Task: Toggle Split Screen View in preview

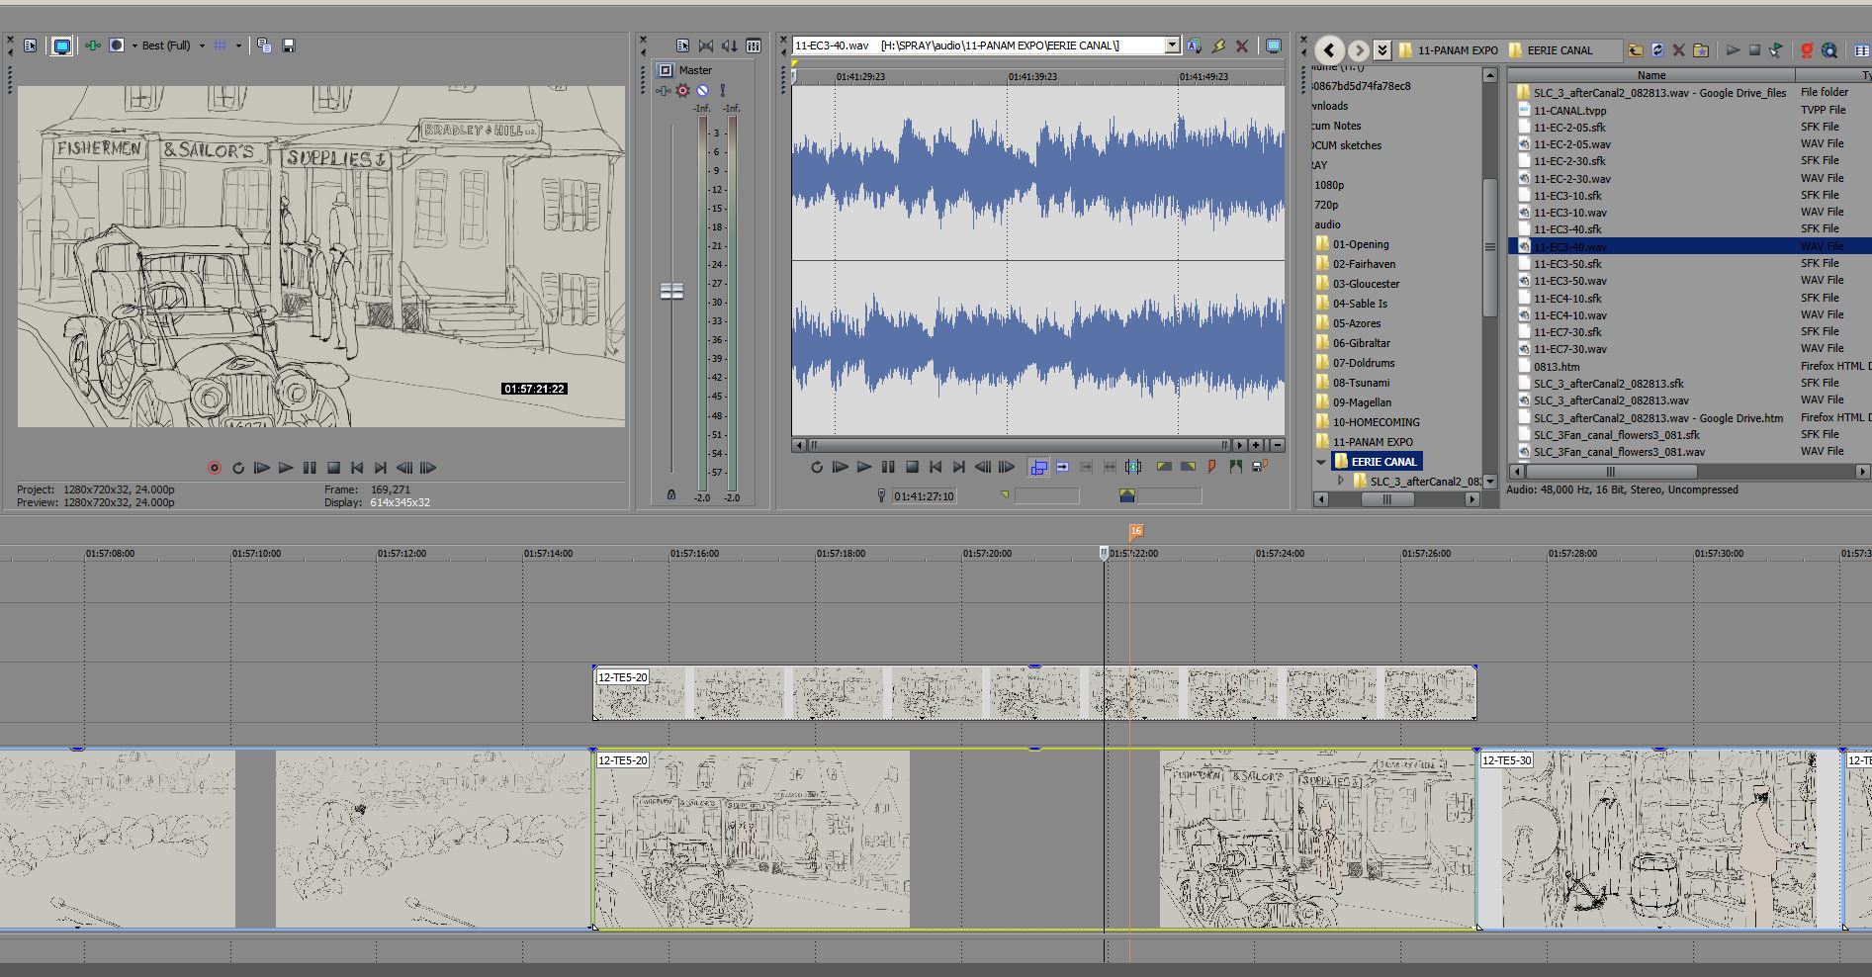Action: point(117,45)
